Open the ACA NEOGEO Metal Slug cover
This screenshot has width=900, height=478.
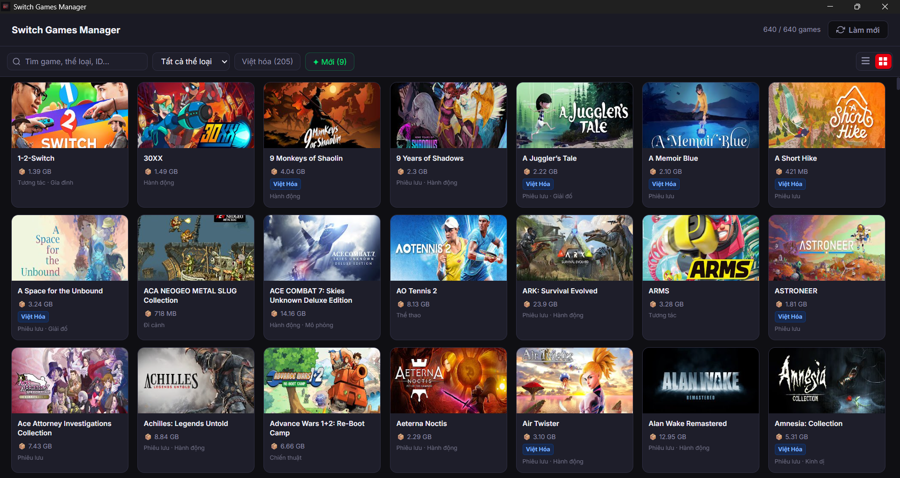tap(196, 248)
